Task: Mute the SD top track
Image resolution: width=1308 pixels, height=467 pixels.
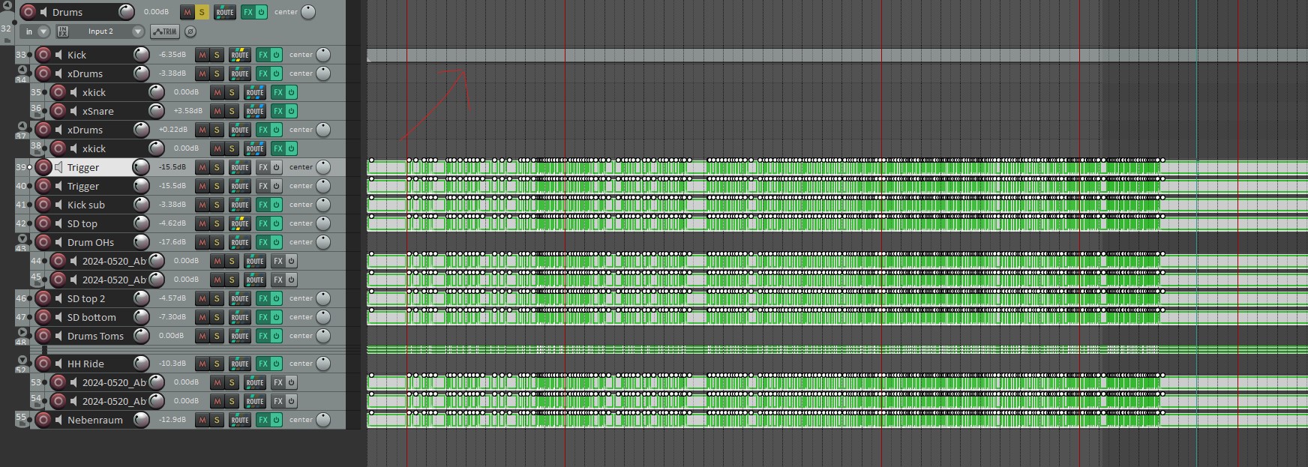Action: (202, 223)
